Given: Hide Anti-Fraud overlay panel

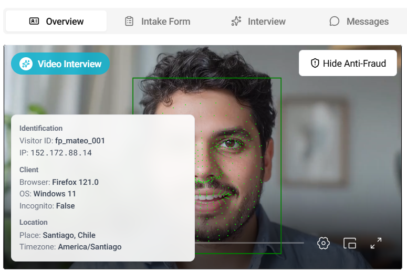Looking at the screenshot, I should tap(348, 64).
